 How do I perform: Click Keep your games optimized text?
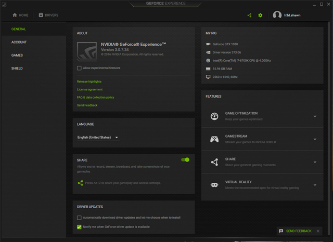(x=244, y=119)
